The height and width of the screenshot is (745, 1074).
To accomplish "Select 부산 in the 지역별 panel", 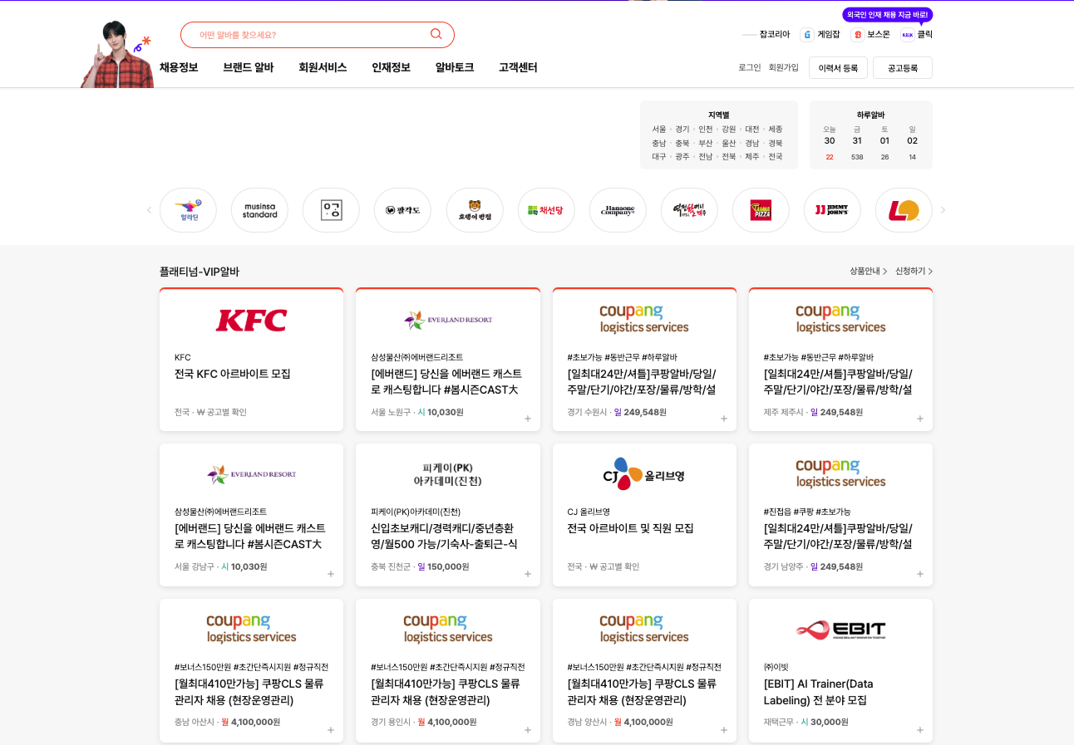I will tap(706, 144).
